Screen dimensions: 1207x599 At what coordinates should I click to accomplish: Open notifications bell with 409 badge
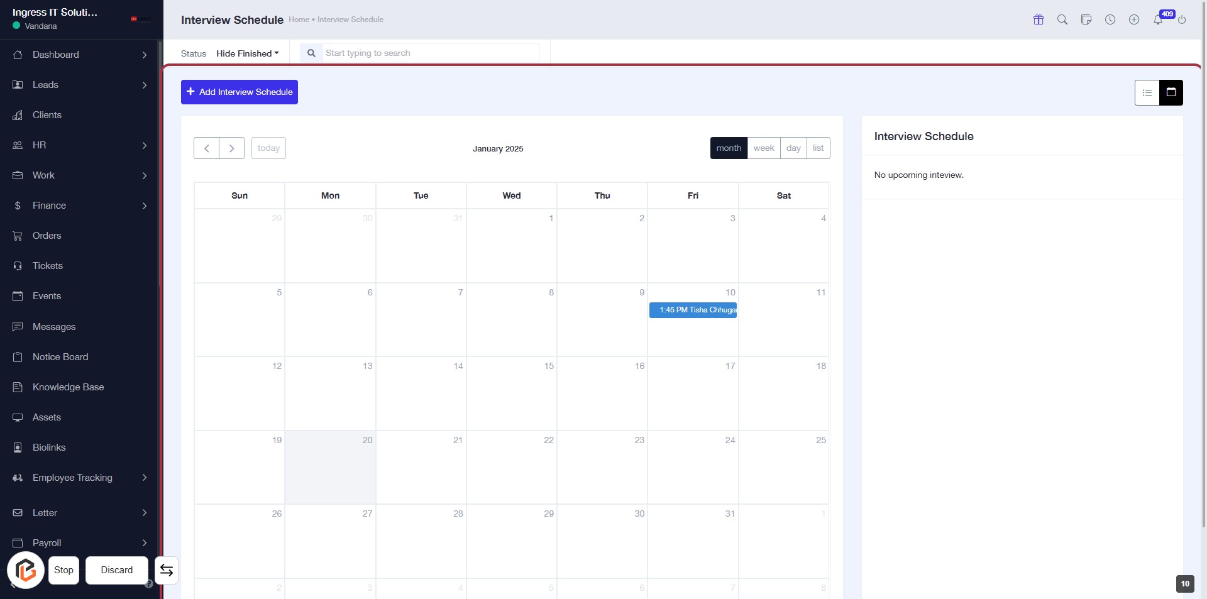(1158, 19)
